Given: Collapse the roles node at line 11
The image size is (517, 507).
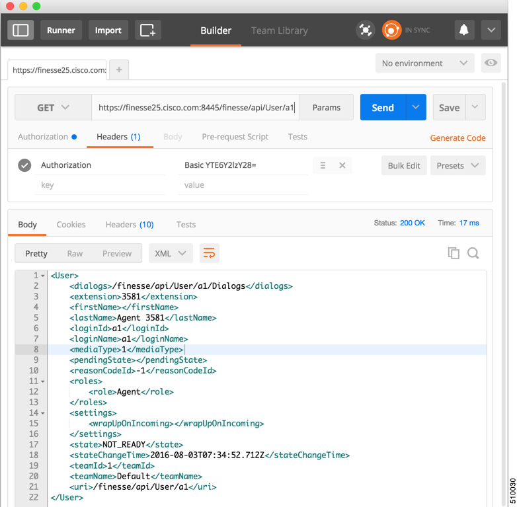Looking at the screenshot, I should pos(43,381).
